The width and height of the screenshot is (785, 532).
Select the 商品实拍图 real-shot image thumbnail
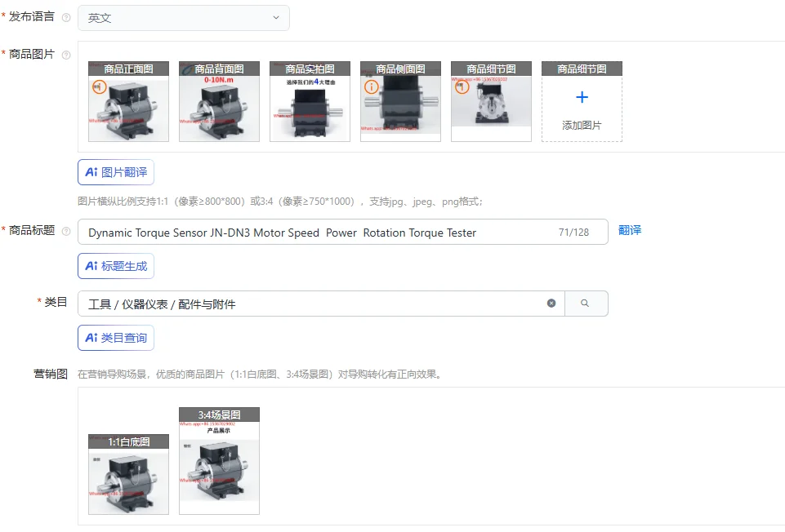coord(310,100)
